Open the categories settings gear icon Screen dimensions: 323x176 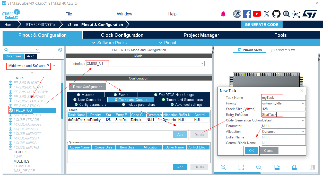(60, 50)
